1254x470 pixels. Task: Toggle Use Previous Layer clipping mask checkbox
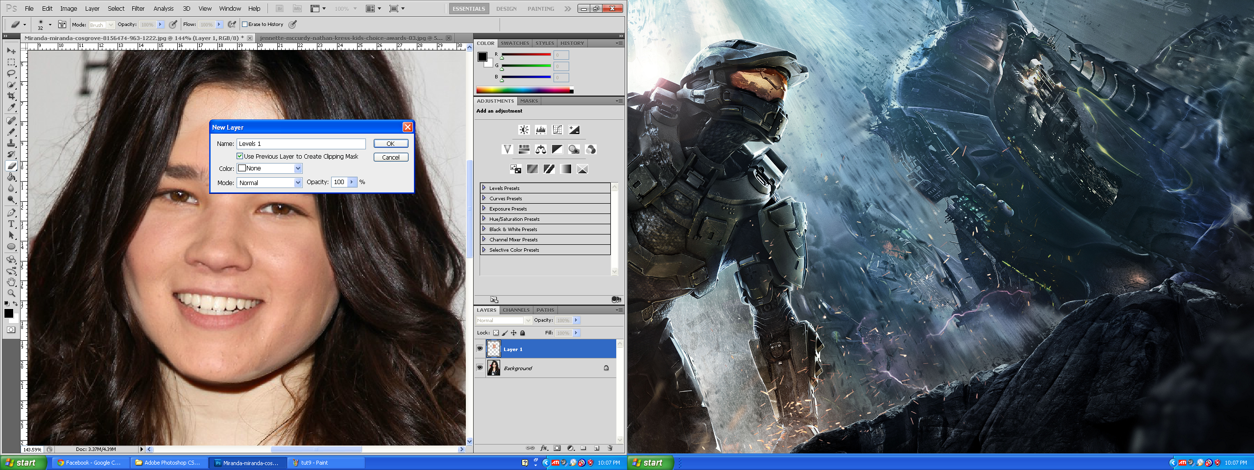[x=240, y=156]
